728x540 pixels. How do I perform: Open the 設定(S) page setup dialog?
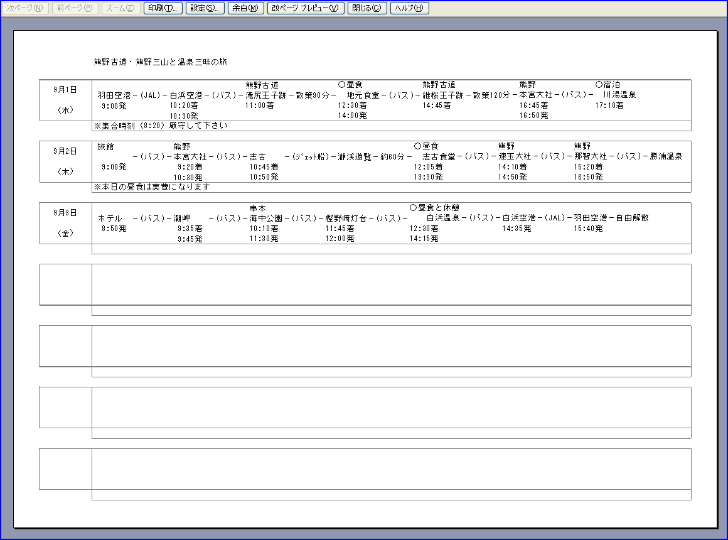pyautogui.click(x=205, y=8)
